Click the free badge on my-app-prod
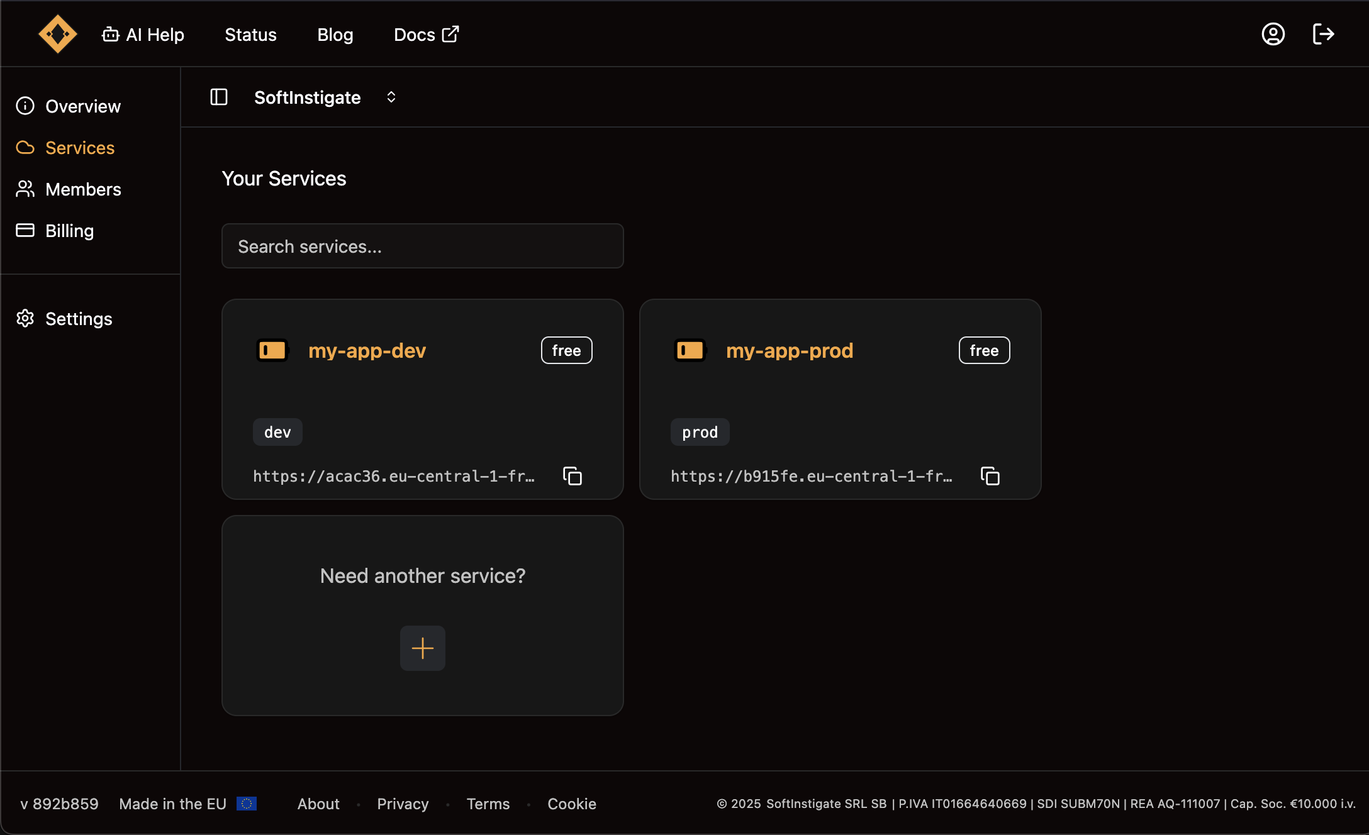The image size is (1369, 835). pos(984,350)
